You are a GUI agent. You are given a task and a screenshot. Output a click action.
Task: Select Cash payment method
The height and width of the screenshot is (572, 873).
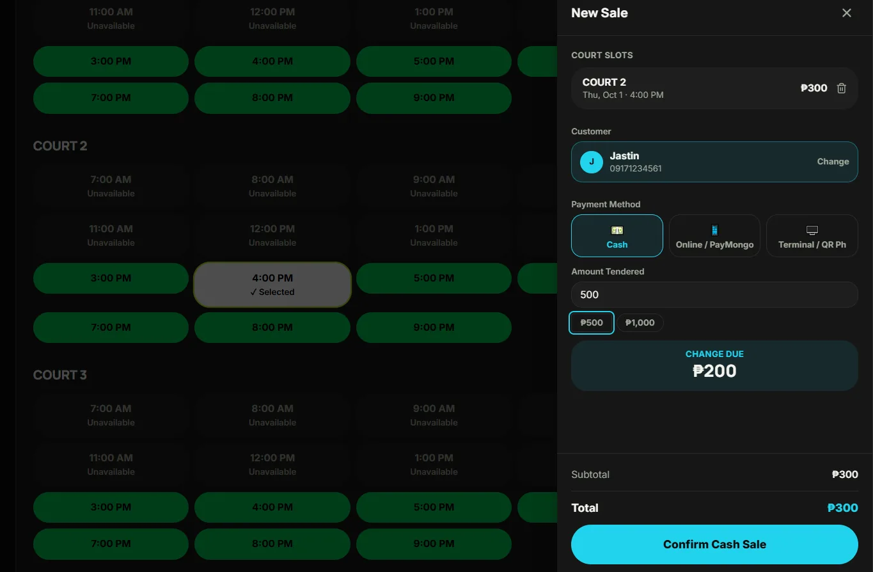pyautogui.click(x=617, y=235)
